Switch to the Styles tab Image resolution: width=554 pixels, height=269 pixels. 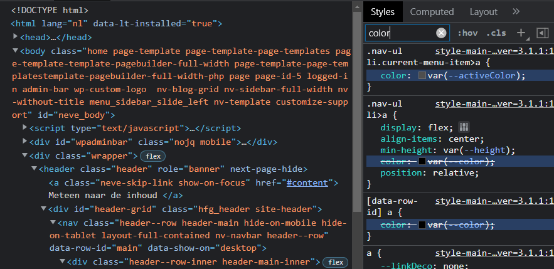383,12
